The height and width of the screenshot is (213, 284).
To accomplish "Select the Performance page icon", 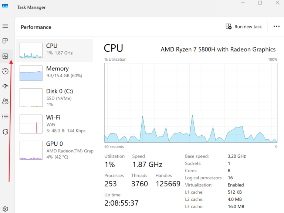I will [x=5, y=56].
